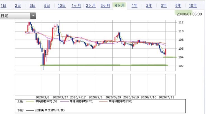
Task: Click the 出来高 volume legend entry
Action: tap(45, 110)
